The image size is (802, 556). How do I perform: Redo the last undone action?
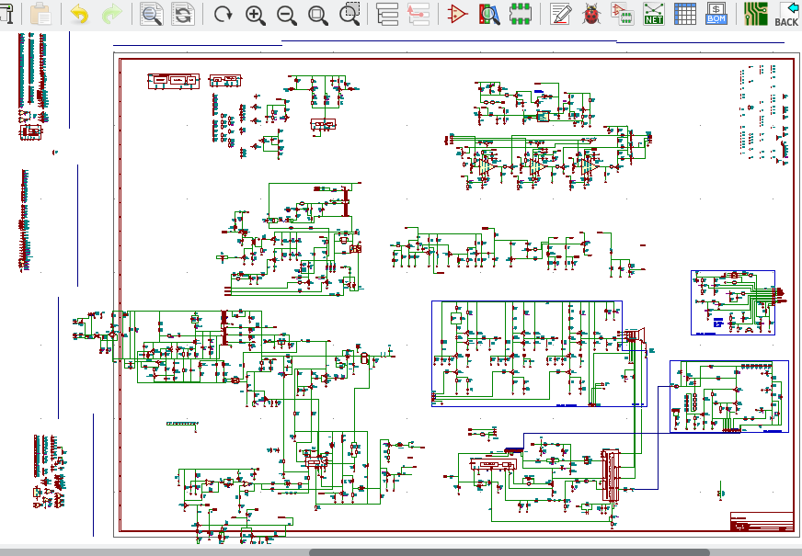click(x=111, y=14)
